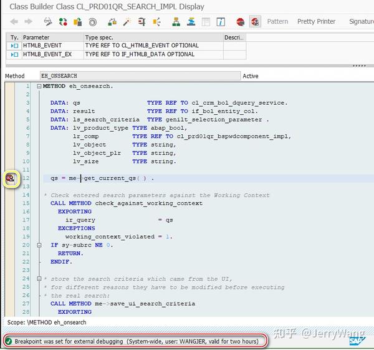Set session breakpoint stop icon
The height and width of the screenshot is (350, 374).
pos(240,22)
